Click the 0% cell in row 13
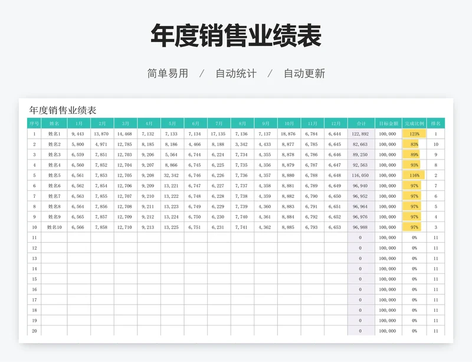 coord(414,258)
